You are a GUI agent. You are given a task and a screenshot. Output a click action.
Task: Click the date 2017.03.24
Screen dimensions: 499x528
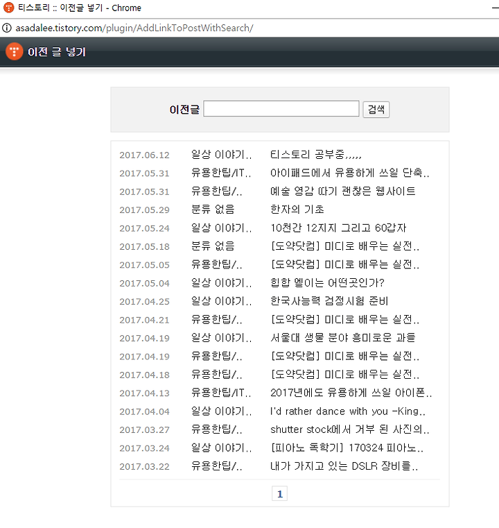[144, 448]
